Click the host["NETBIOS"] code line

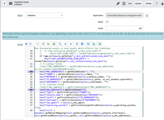(x=75, y=77)
